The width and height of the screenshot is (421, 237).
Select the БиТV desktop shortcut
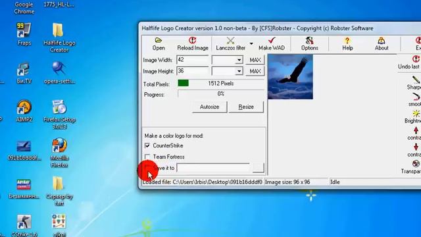[24, 73]
